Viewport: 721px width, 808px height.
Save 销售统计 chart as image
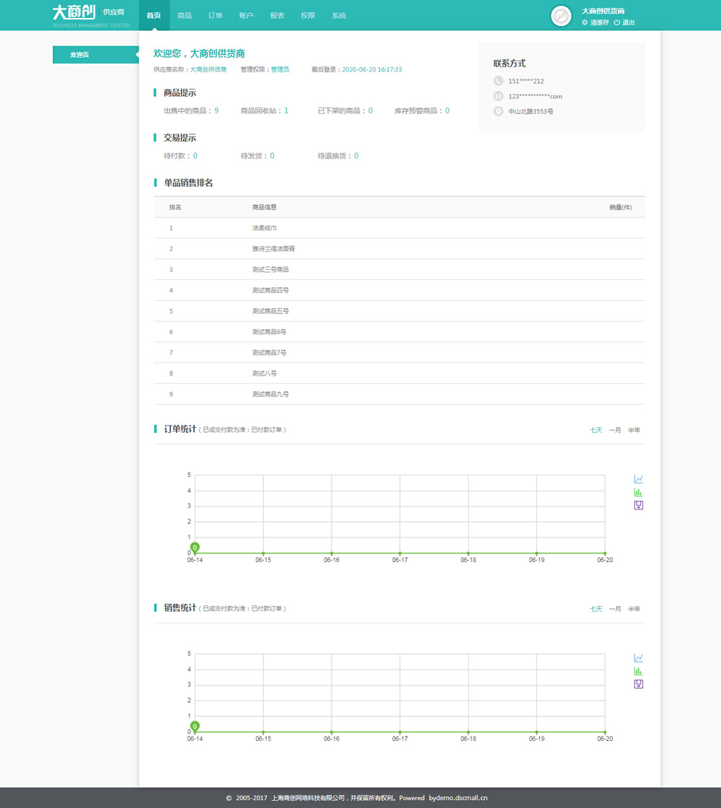pos(638,685)
